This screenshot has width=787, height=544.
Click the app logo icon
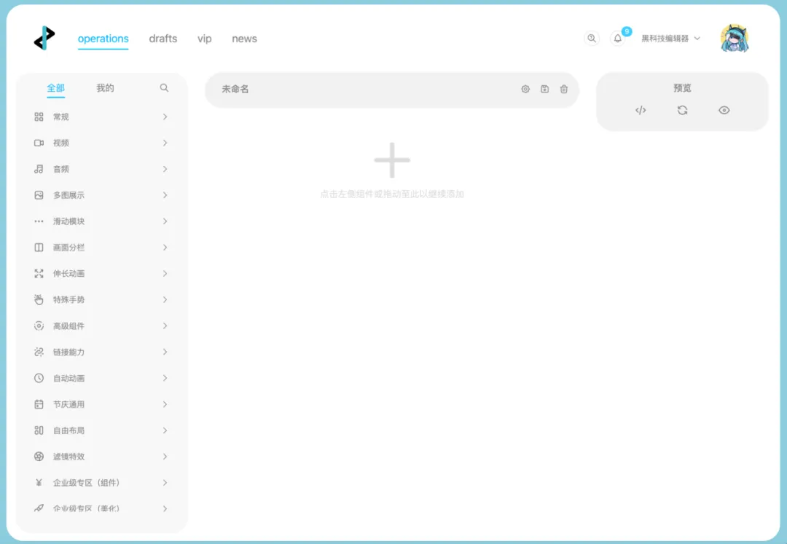(44, 38)
